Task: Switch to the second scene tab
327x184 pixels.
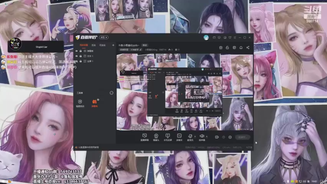Action: (x=94, y=45)
